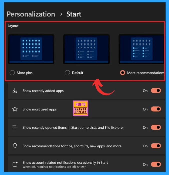The width and height of the screenshot is (169, 175).
Task: Click 'When off, required notifications are still shown'
Action: (54, 167)
